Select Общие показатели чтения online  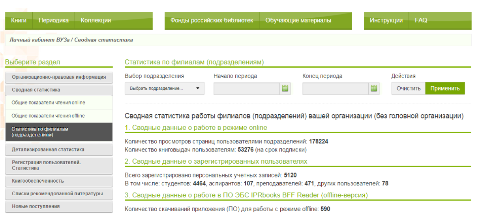(48, 103)
